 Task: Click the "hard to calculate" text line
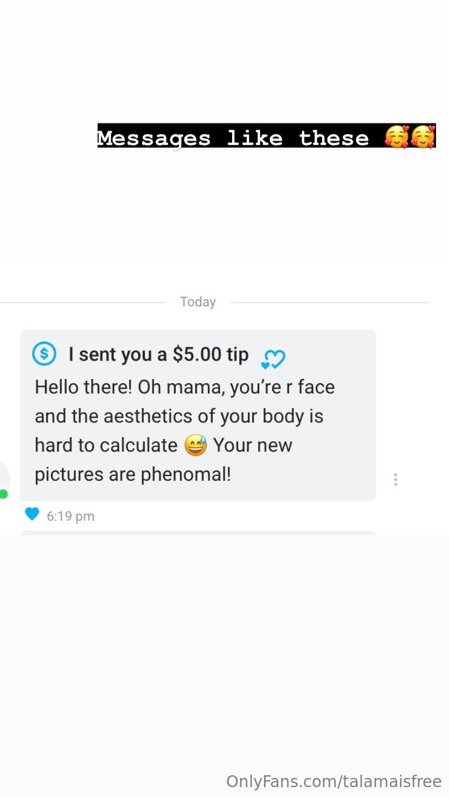[106, 445]
